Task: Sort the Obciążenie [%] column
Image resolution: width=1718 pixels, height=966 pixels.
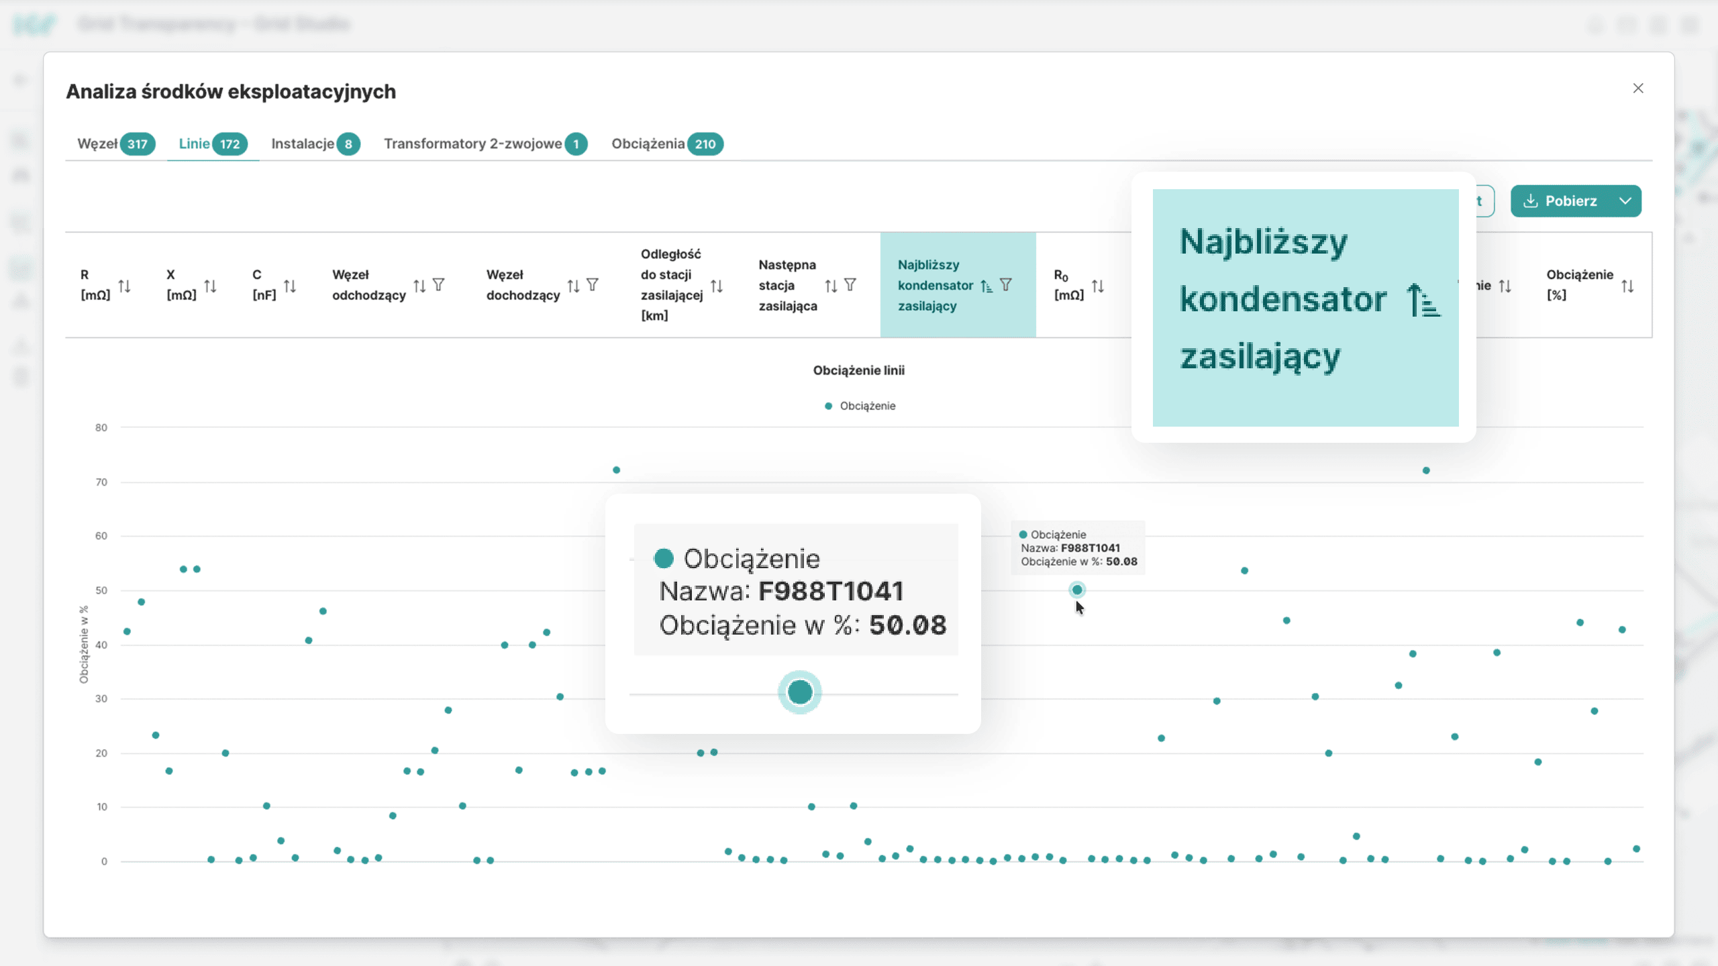Action: 1627,286
